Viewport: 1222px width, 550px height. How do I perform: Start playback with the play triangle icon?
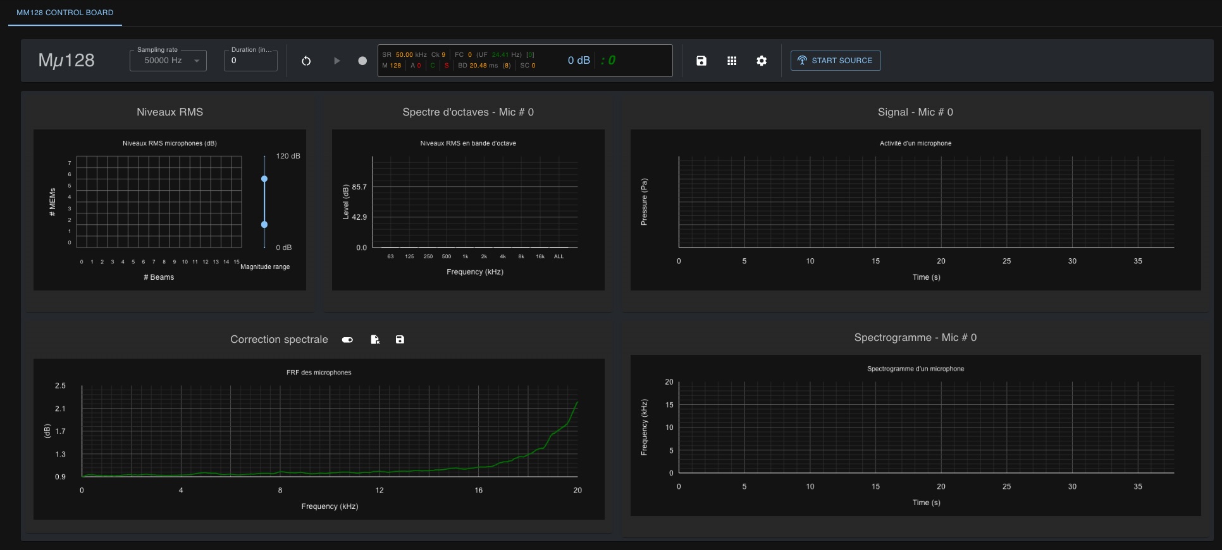point(336,61)
